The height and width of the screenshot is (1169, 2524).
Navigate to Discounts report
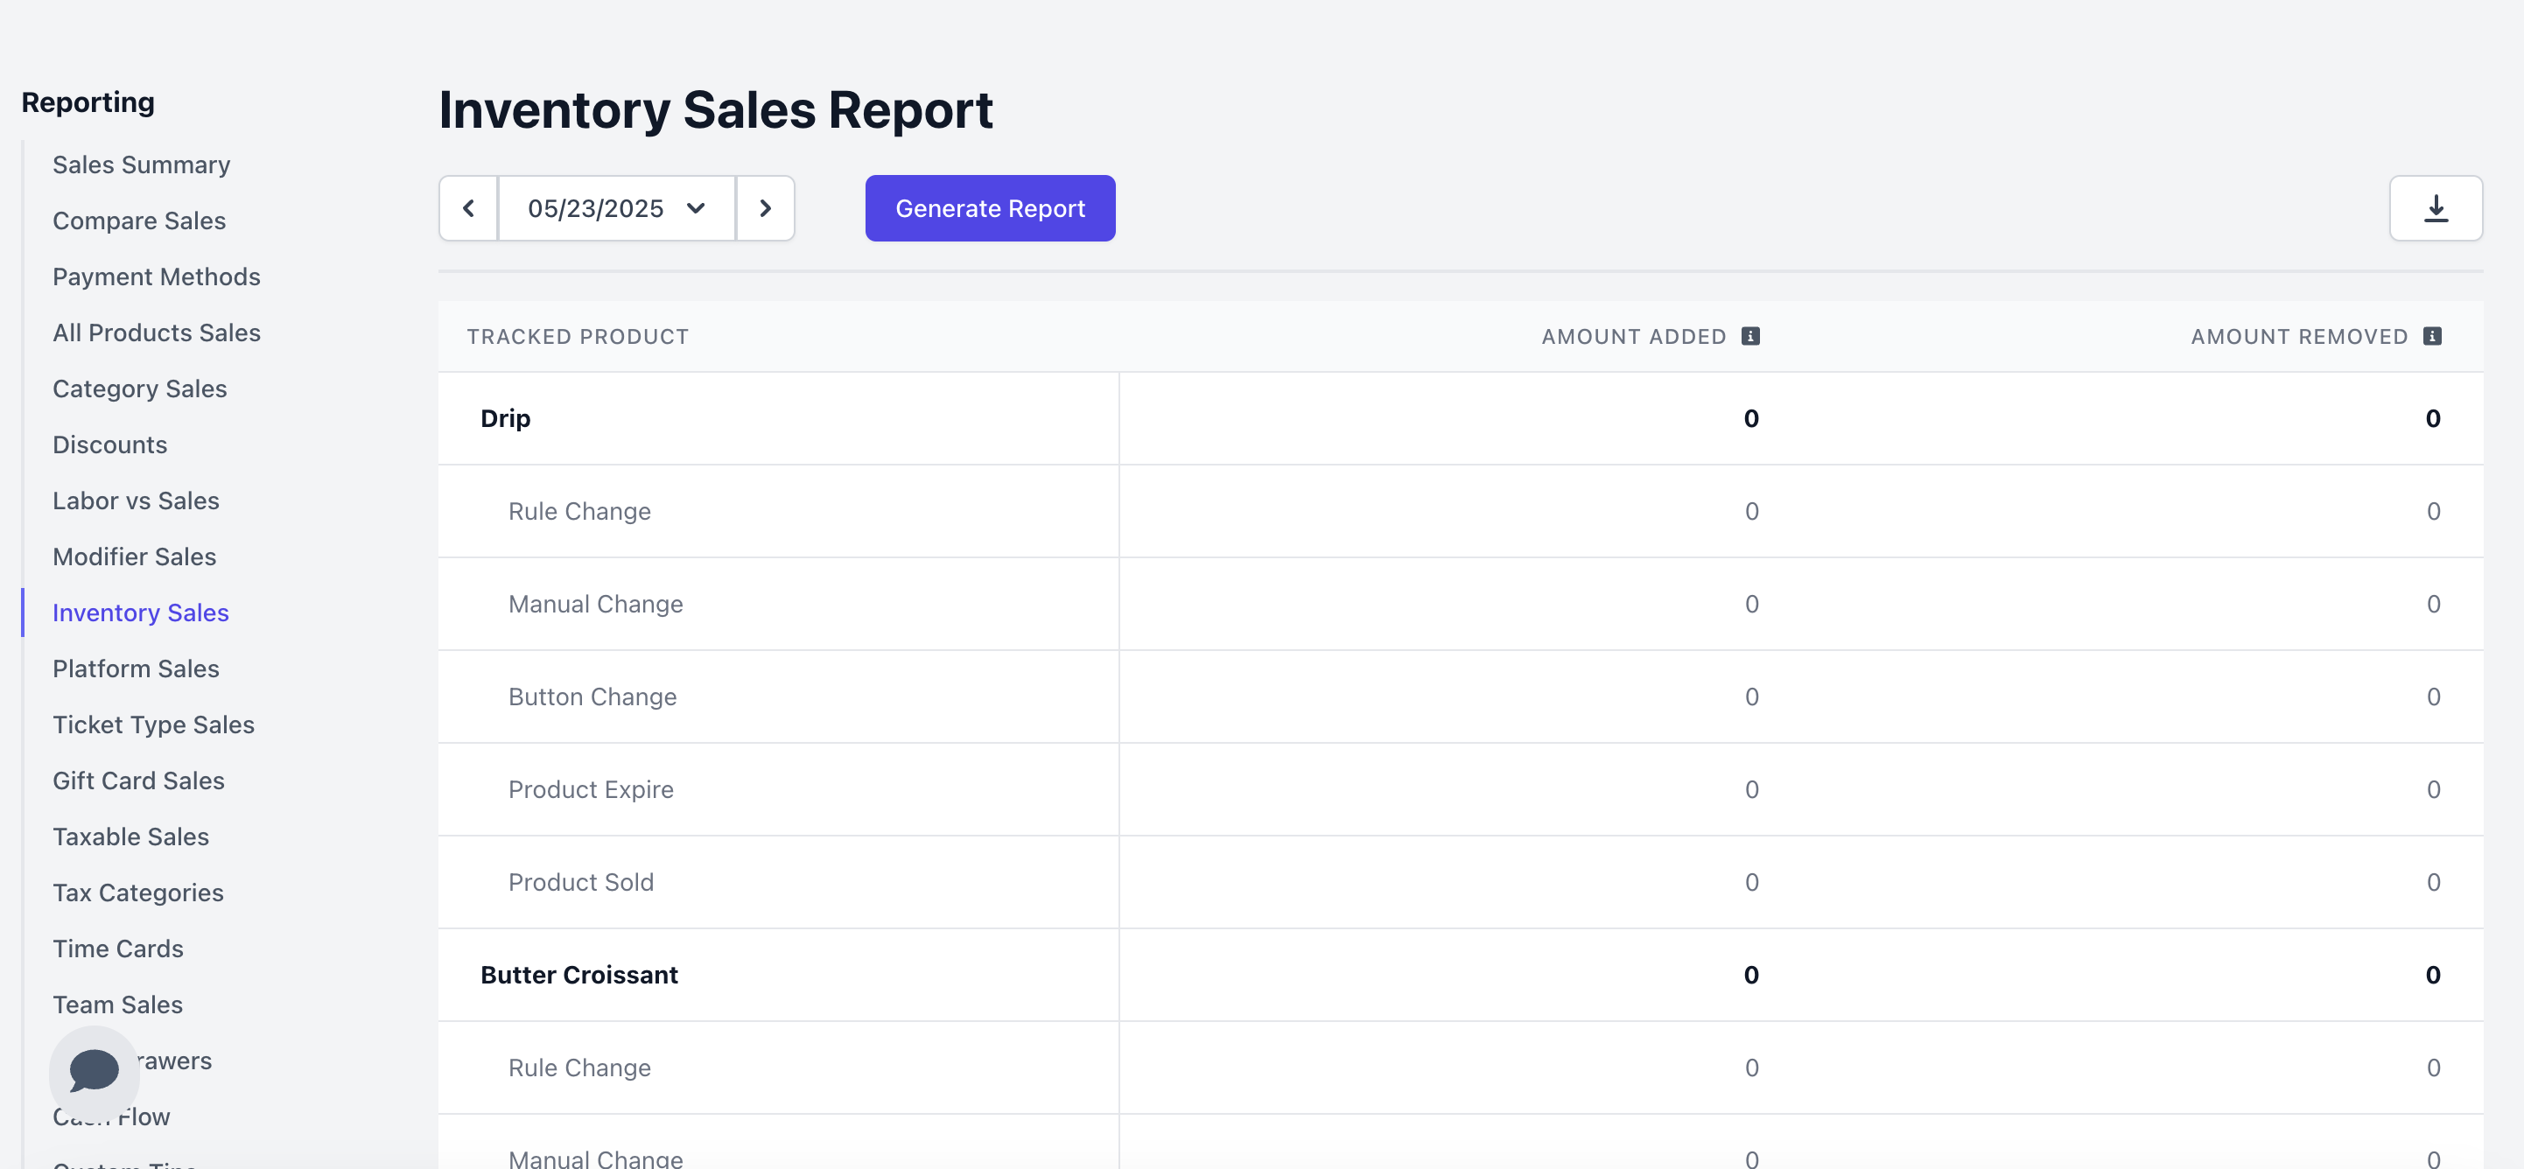tap(109, 444)
